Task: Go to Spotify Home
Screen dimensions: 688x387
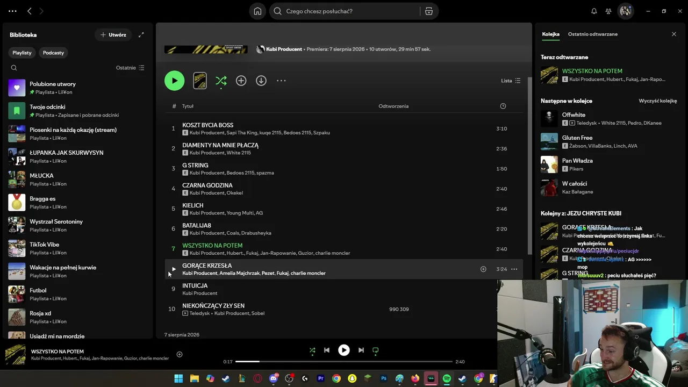Action: pyautogui.click(x=257, y=11)
